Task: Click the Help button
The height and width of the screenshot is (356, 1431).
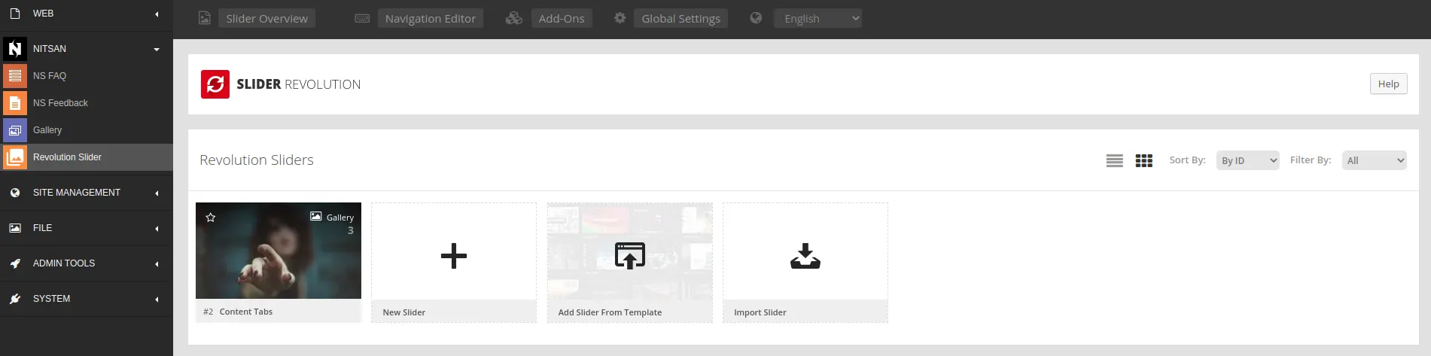Action: 1389,84
